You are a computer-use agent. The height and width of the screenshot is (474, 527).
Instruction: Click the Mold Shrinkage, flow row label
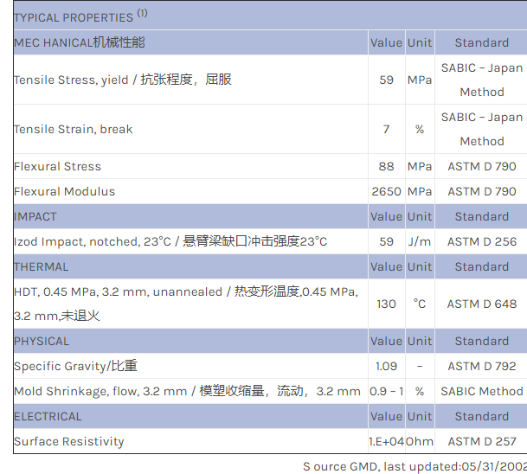click(x=187, y=391)
